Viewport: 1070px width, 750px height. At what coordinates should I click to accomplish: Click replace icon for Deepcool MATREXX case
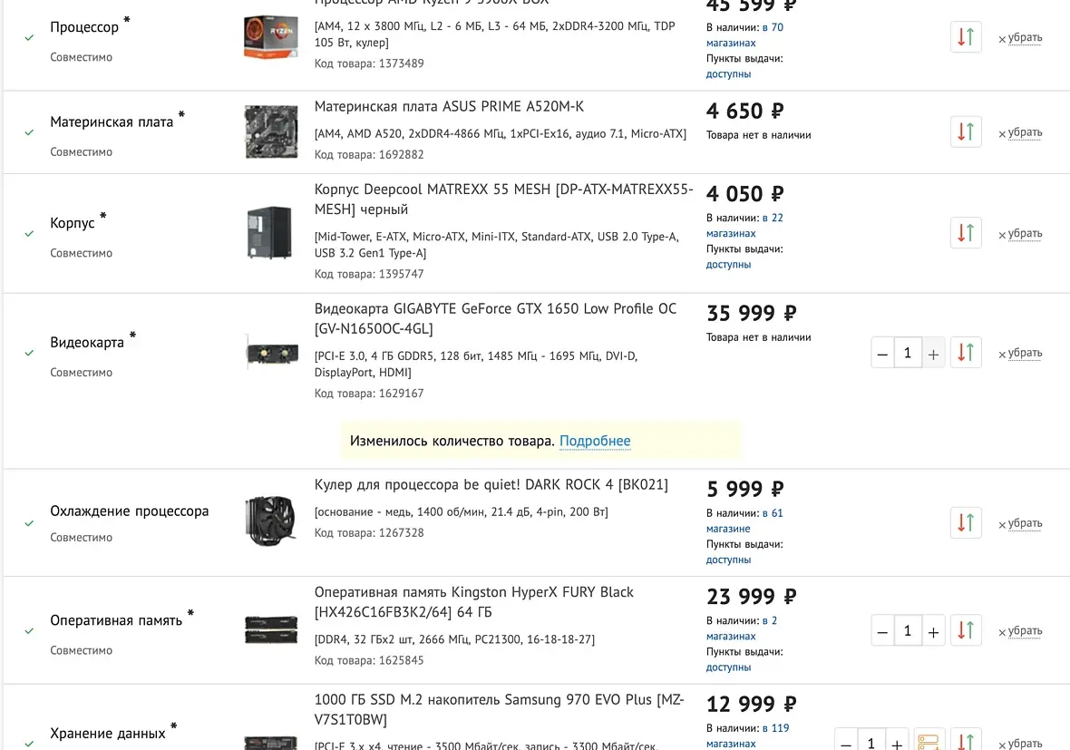[x=967, y=233]
